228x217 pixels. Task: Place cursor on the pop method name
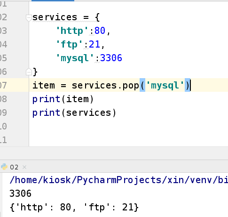coord(131,86)
